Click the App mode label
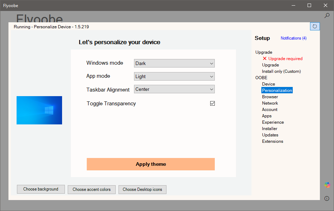The image size is (334, 211). pos(98,76)
